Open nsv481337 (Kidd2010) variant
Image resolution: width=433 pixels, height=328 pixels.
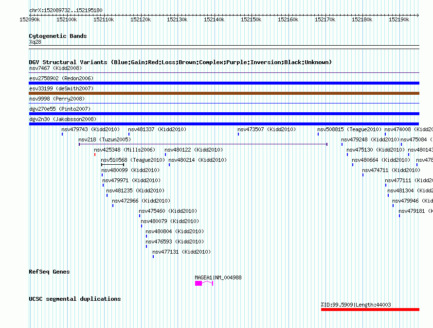(x=129, y=134)
